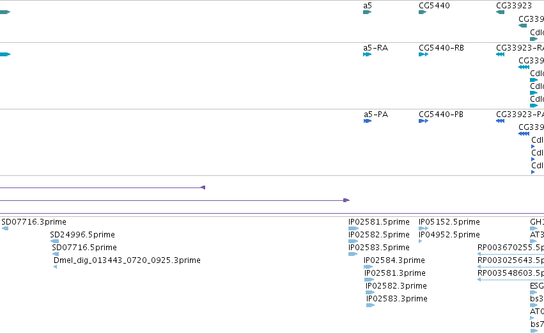544x334 pixels.
Task: Click the IP02583.3prime feature label
Action: 396,299
